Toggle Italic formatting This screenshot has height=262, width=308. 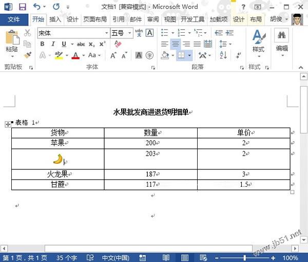click(x=53, y=44)
